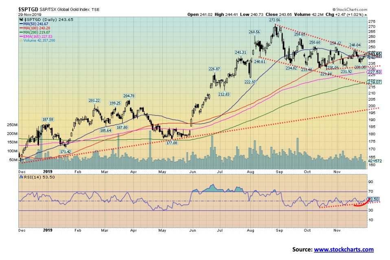Click the 250.60 price label
The height and width of the screenshot is (260, 390).
point(315,42)
